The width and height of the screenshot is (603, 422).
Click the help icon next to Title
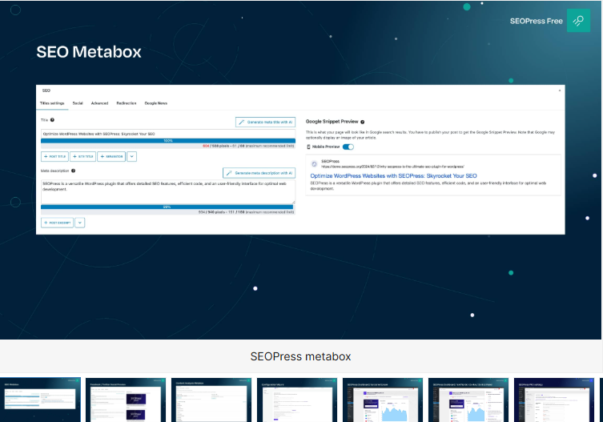pyautogui.click(x=53, y=120)
